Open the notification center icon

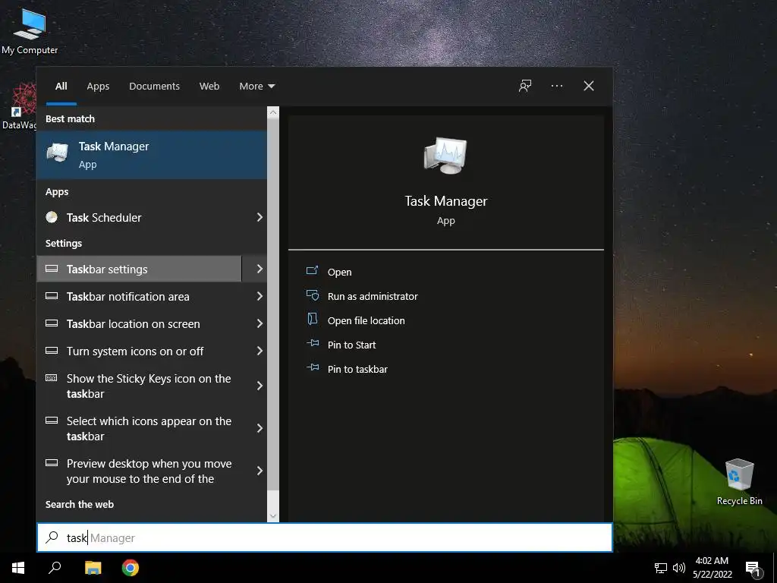pyautogui.click(x=753, y=568)
